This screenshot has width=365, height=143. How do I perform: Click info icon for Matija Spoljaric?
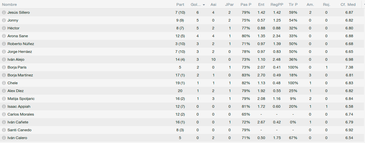click(x=4, y=99)
